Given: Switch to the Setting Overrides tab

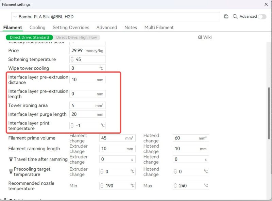Looking at the screenshot, I should point(71,28).
